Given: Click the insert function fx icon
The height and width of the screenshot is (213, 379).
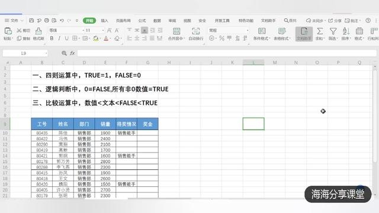Looking at the screenshot, I should [72, 53].
